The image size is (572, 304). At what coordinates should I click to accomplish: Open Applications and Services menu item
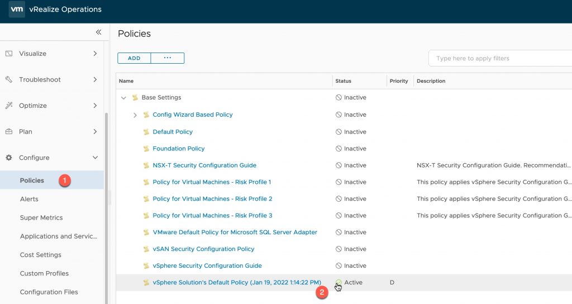58,236
